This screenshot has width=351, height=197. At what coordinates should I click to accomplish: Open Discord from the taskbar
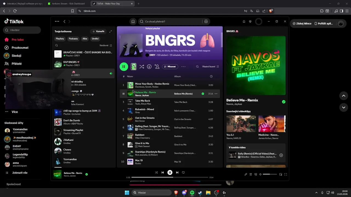[x=184, y=193]
